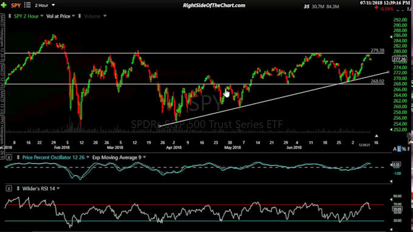Image resolution: width=413 pixels, height=232 pixels.
Task: Click the 292.00 price axis label
Action: [x=400, y=20]
